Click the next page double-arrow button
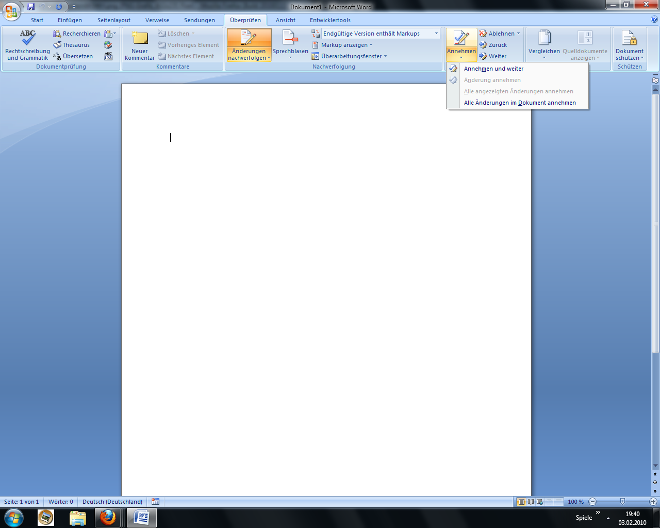 click(655, 491)
